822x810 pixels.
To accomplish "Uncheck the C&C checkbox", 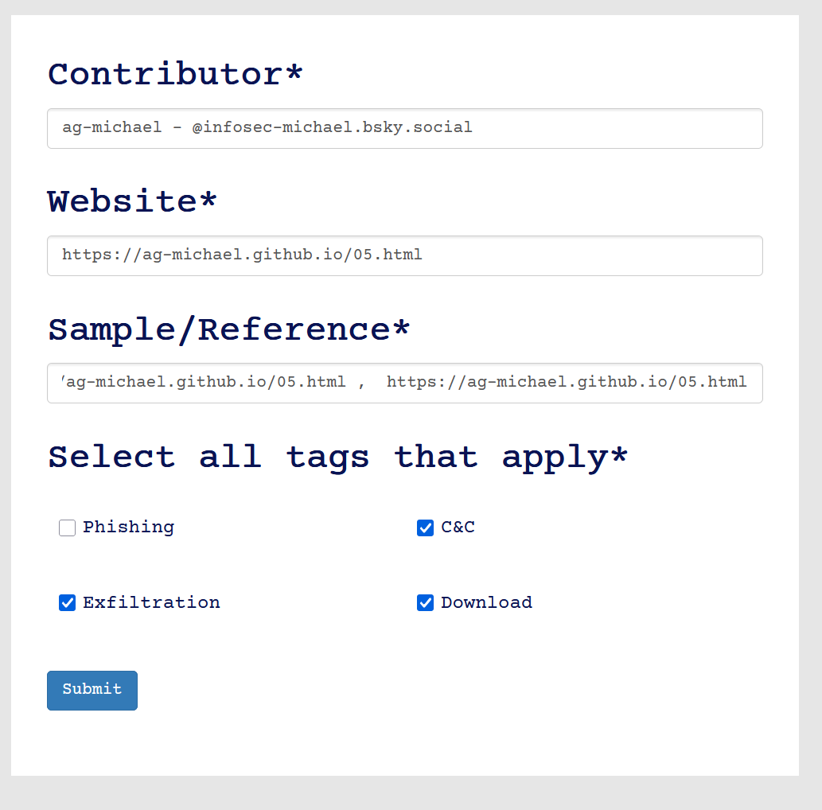I will [x=426, y=528].
